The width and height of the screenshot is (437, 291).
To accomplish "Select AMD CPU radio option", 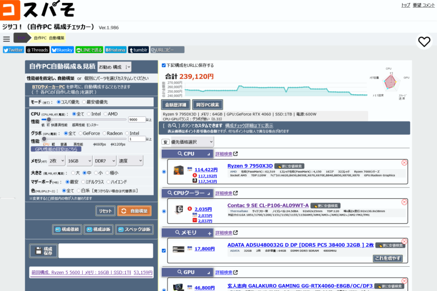I will [x=106, y=114].
